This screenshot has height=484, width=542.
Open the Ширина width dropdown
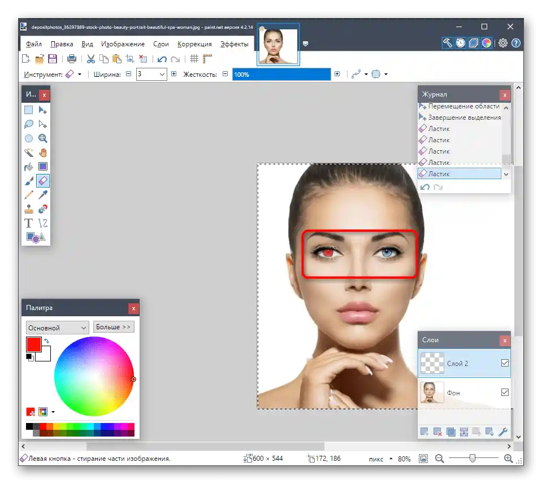click(162, 74)
